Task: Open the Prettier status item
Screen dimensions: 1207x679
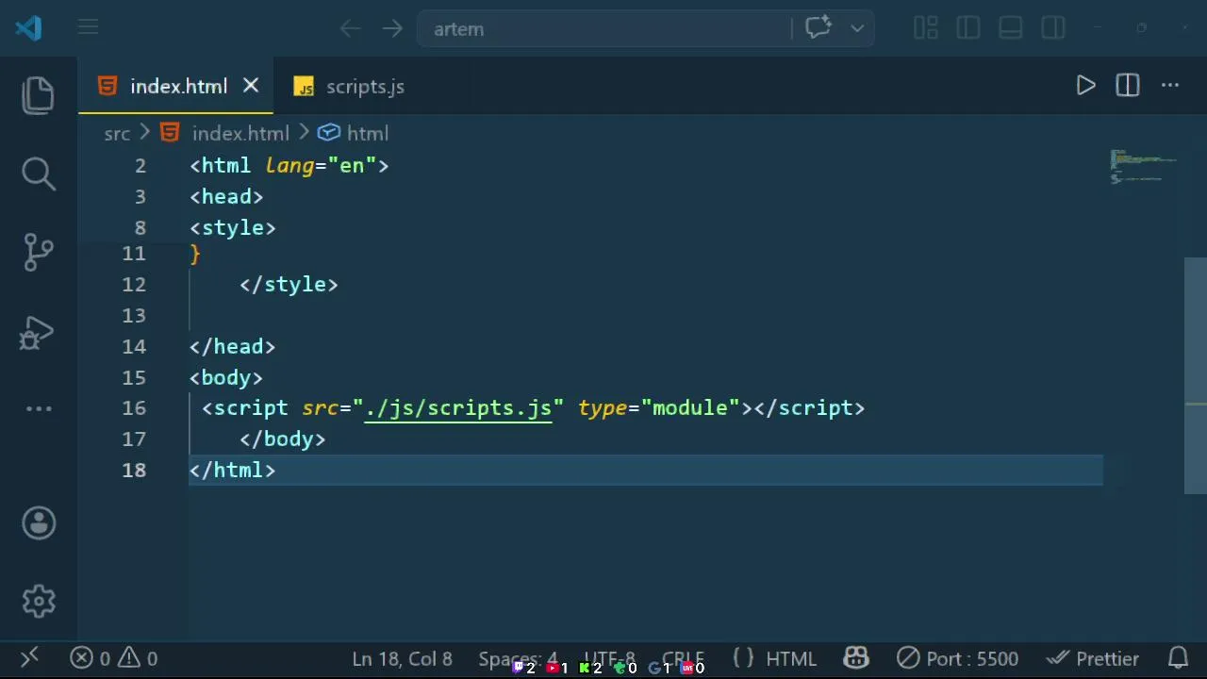Action: (x=1093, y=659)
